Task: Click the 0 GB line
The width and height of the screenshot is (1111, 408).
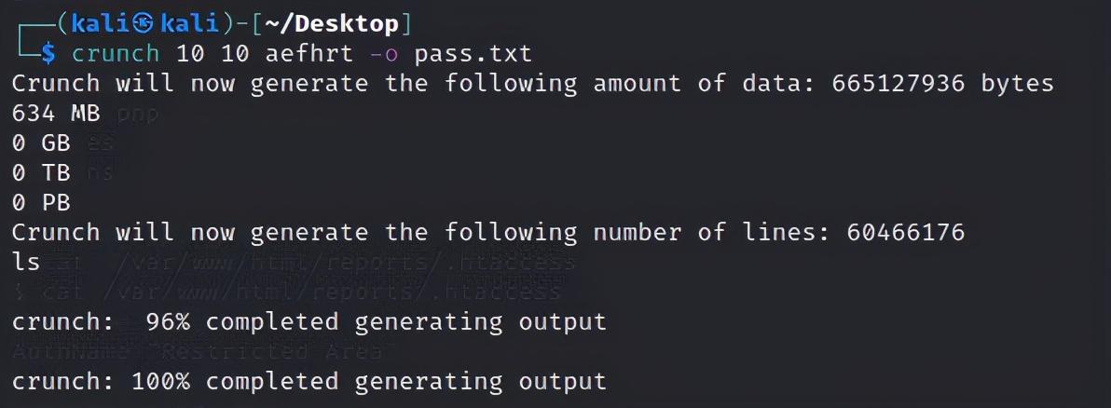Action: 41,143
